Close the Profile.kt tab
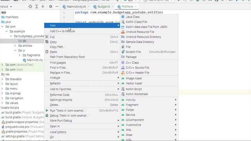The image size is (251, 141). [x=136, y=7]
